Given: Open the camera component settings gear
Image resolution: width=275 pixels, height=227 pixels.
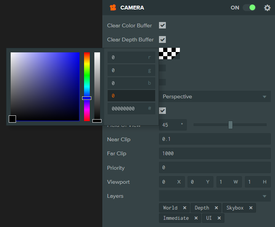Looking at the screenshot, I should point(267,8).
